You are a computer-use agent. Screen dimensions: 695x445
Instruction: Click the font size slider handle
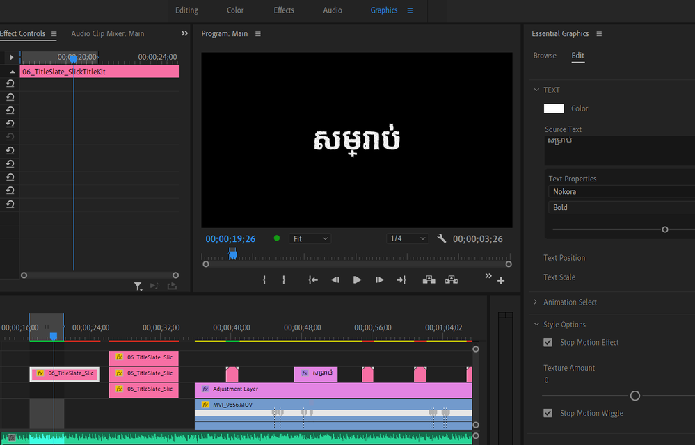click(x=665, y=229)
